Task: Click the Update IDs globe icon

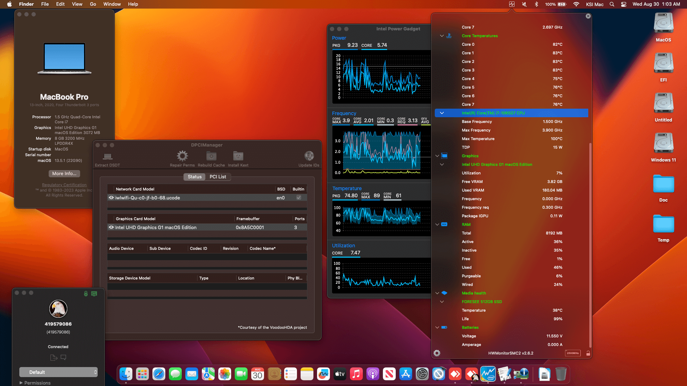Action: pyautogui.click(x=309, y=156)
